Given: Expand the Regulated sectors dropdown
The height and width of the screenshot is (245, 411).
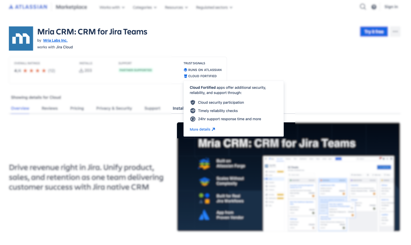Looking at the screenshot, I should click(214, 7).
